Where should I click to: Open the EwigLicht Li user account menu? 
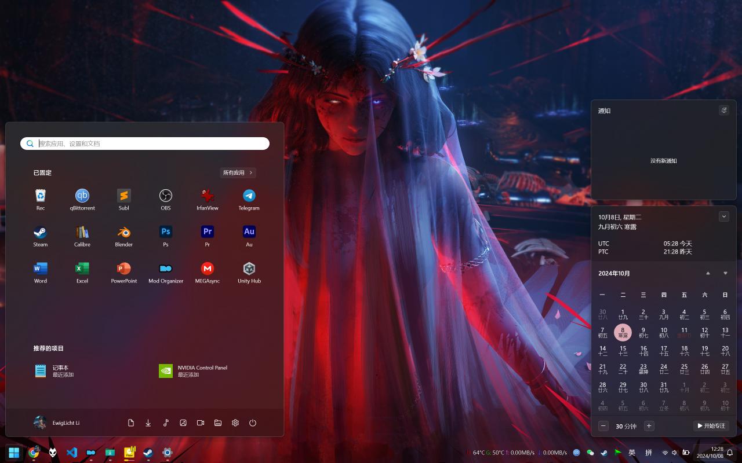57,423
